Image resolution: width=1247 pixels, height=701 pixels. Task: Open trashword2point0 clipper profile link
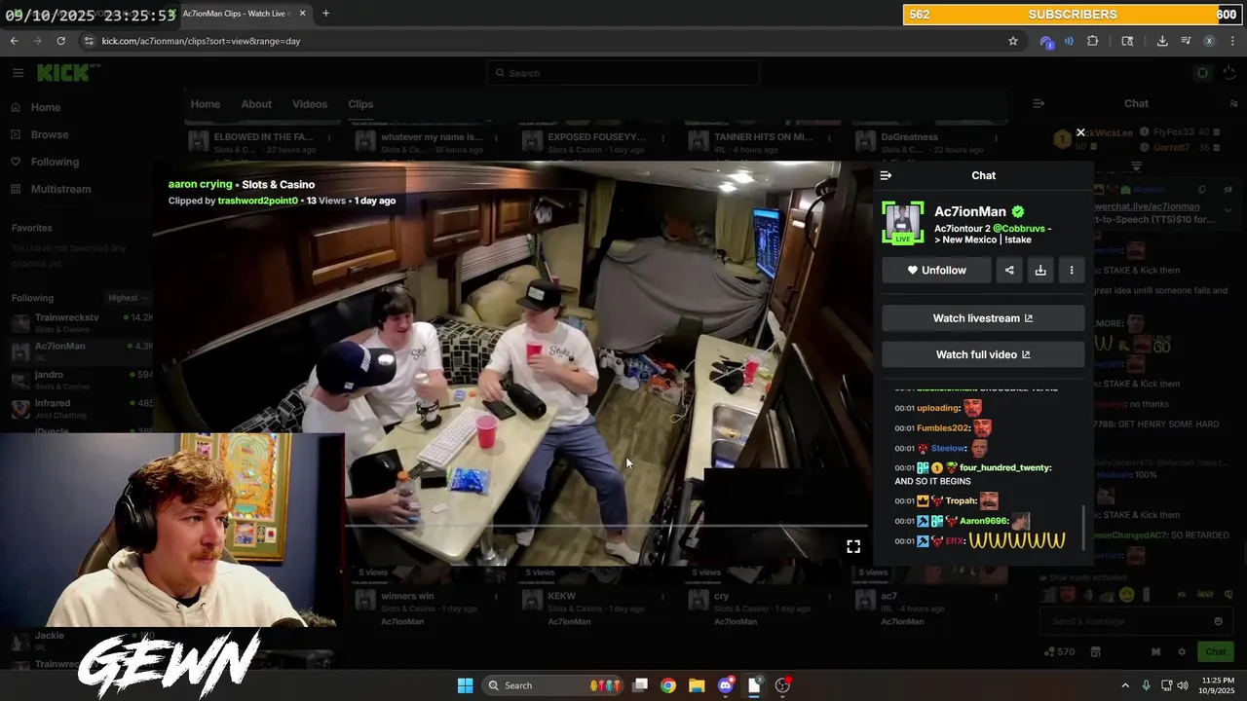point(258,201)
